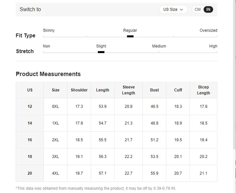Select the 4XL size cell
The image size is (236, 193).
(x=55, y=173)
